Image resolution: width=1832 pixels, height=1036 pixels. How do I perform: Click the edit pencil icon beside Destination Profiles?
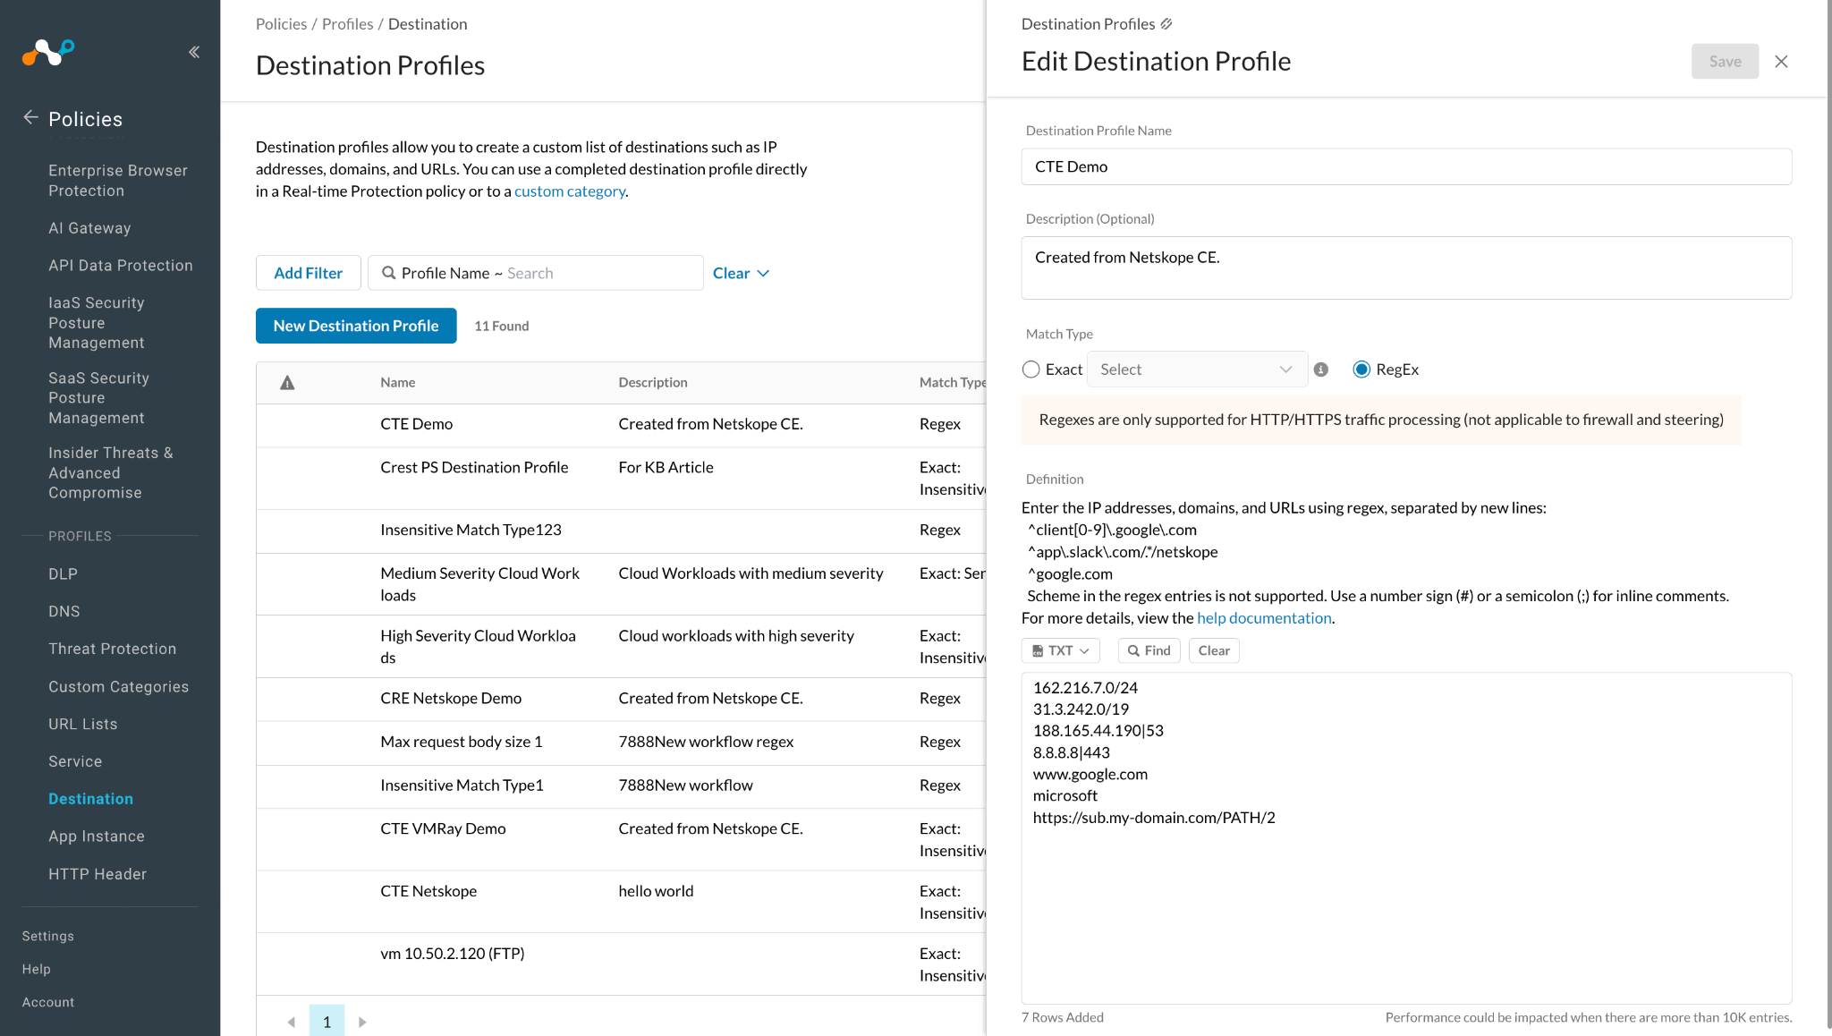[x=1166, y=24]
